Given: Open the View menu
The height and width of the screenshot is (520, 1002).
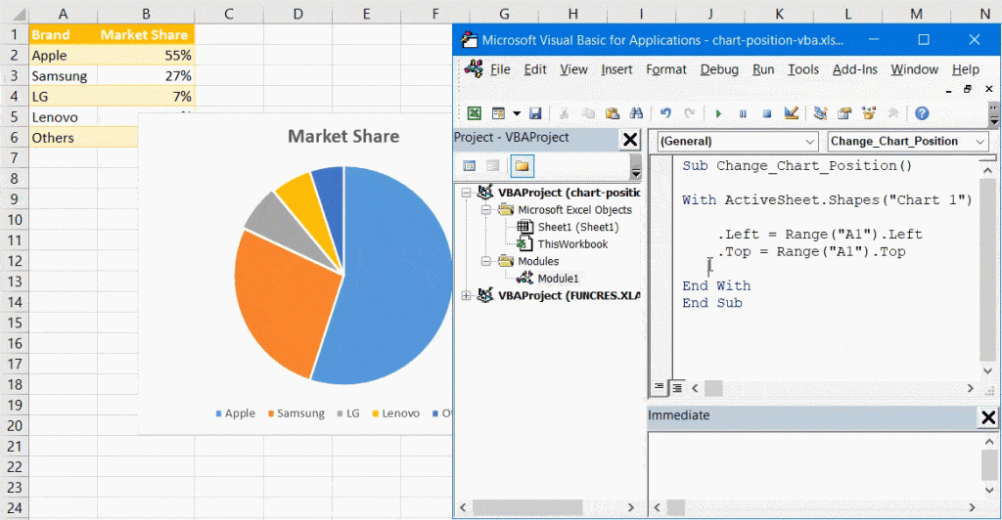Looking at the screenshot, I should 573,69.
